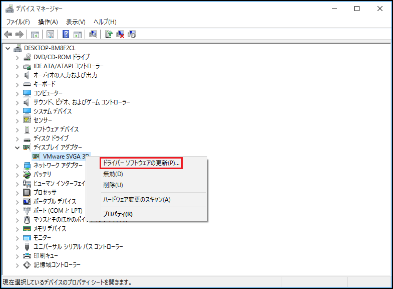Expand the モニター node
This screenshot has height=289, width=393.
point(18,238)
